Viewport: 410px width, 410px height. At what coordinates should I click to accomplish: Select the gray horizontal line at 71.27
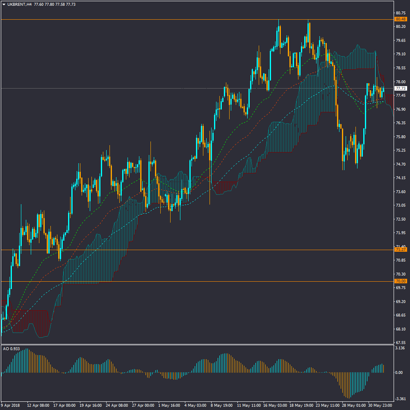click(x=205, y=250)
